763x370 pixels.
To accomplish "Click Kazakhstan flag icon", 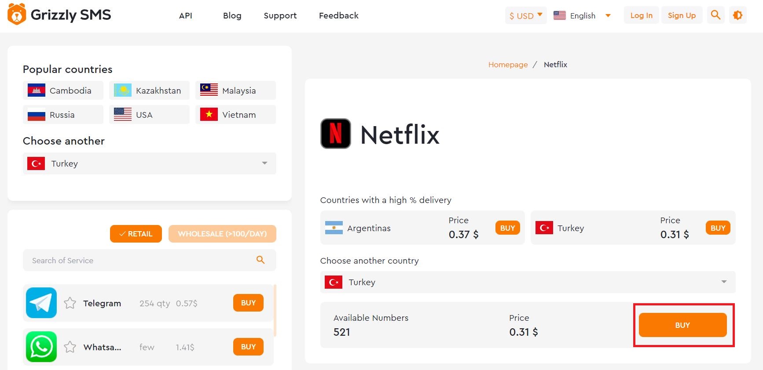I will click(x=123, y=90).
